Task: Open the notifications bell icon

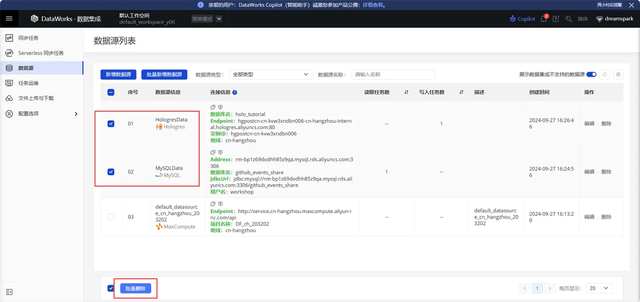Action: click(544, 19)
